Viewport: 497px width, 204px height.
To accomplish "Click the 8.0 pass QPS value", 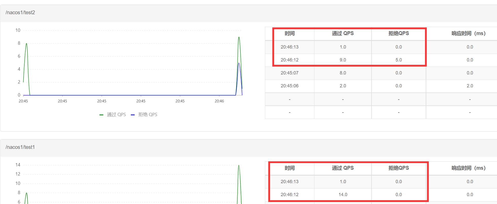I will click(343, 73).
